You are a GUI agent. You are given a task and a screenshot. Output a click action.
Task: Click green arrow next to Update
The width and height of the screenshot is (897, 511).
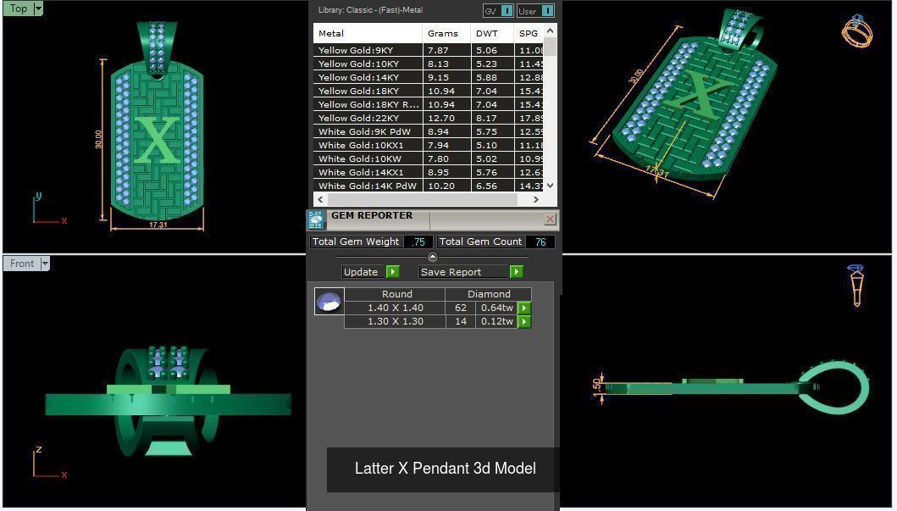pyautogui.click(x=392, y=272)
